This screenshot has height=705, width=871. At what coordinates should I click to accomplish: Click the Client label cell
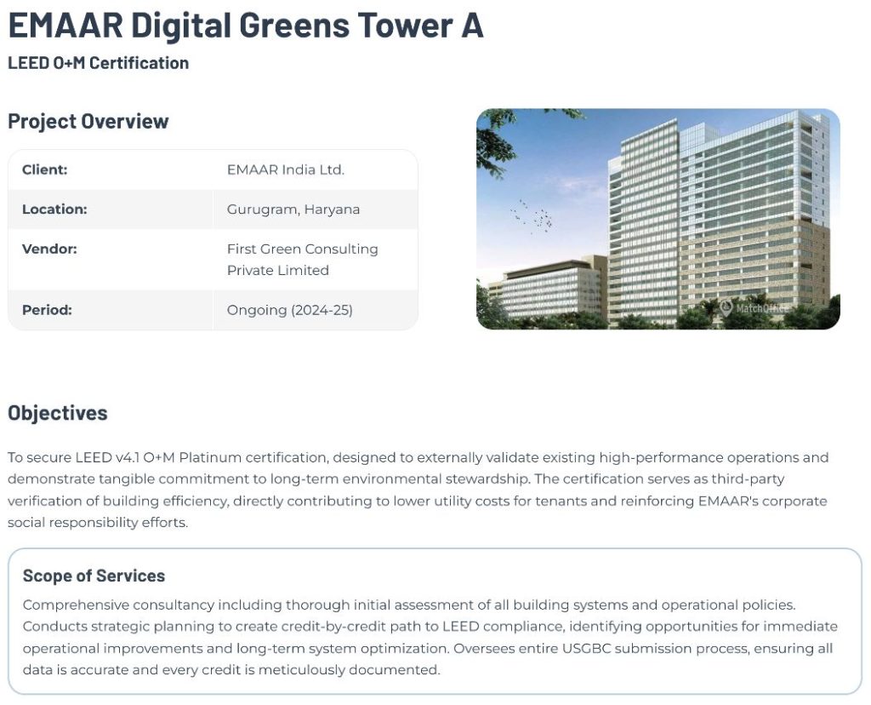coord(45,169)
